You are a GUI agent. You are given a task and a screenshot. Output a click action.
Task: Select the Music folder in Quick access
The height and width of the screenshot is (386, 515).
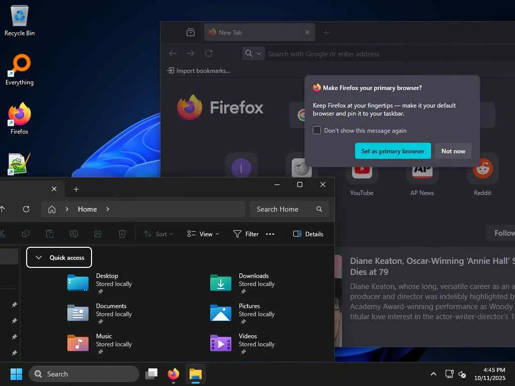pos(100,344)
